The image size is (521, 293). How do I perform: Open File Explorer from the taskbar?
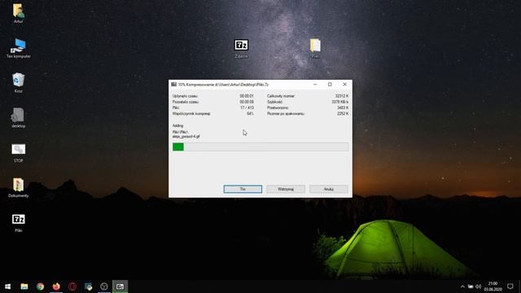coord(24,286)
